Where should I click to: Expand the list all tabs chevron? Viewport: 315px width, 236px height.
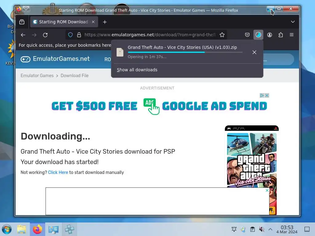293,22
